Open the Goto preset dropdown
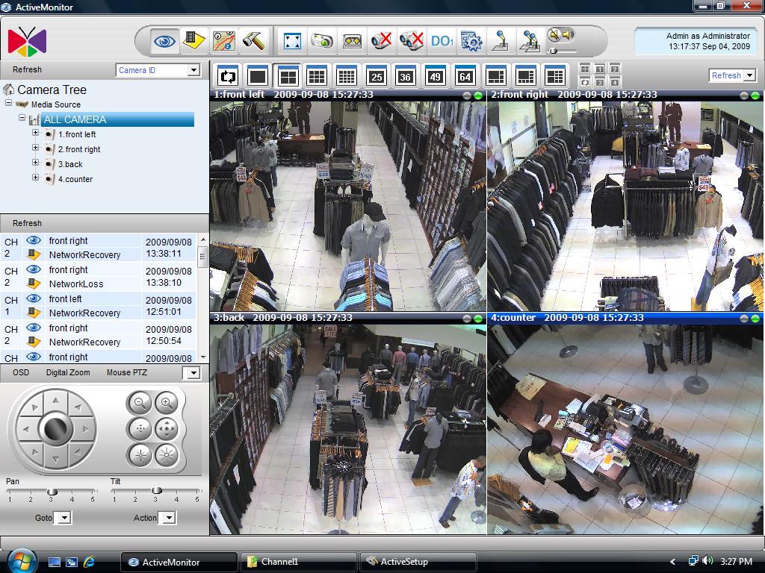The image size is (765, 573). click(63, 518)
